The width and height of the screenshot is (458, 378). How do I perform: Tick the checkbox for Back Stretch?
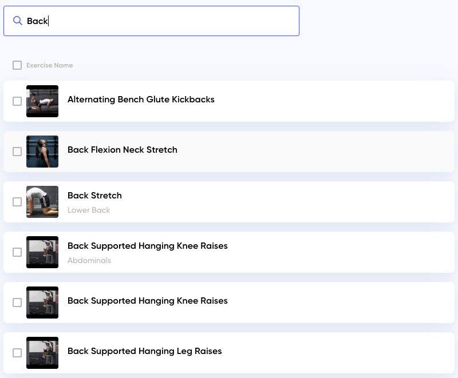click(x=17, y=202)
